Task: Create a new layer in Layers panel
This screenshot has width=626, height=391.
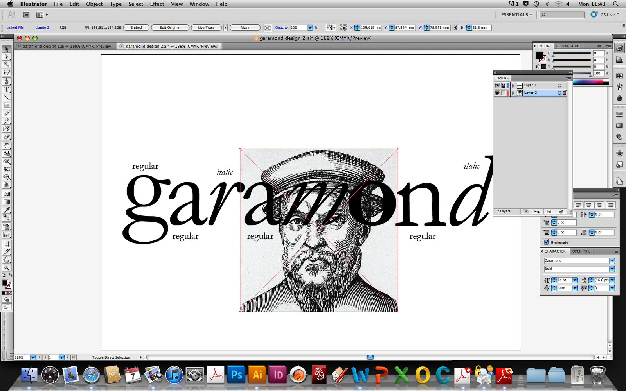Action: [x=549, y=211]
